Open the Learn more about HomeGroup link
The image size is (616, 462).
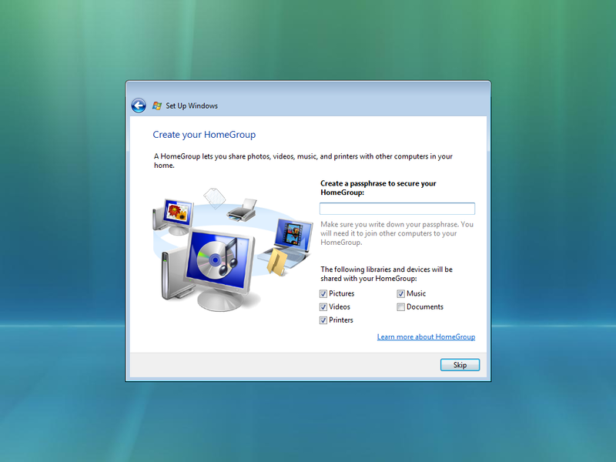[426, 336]
